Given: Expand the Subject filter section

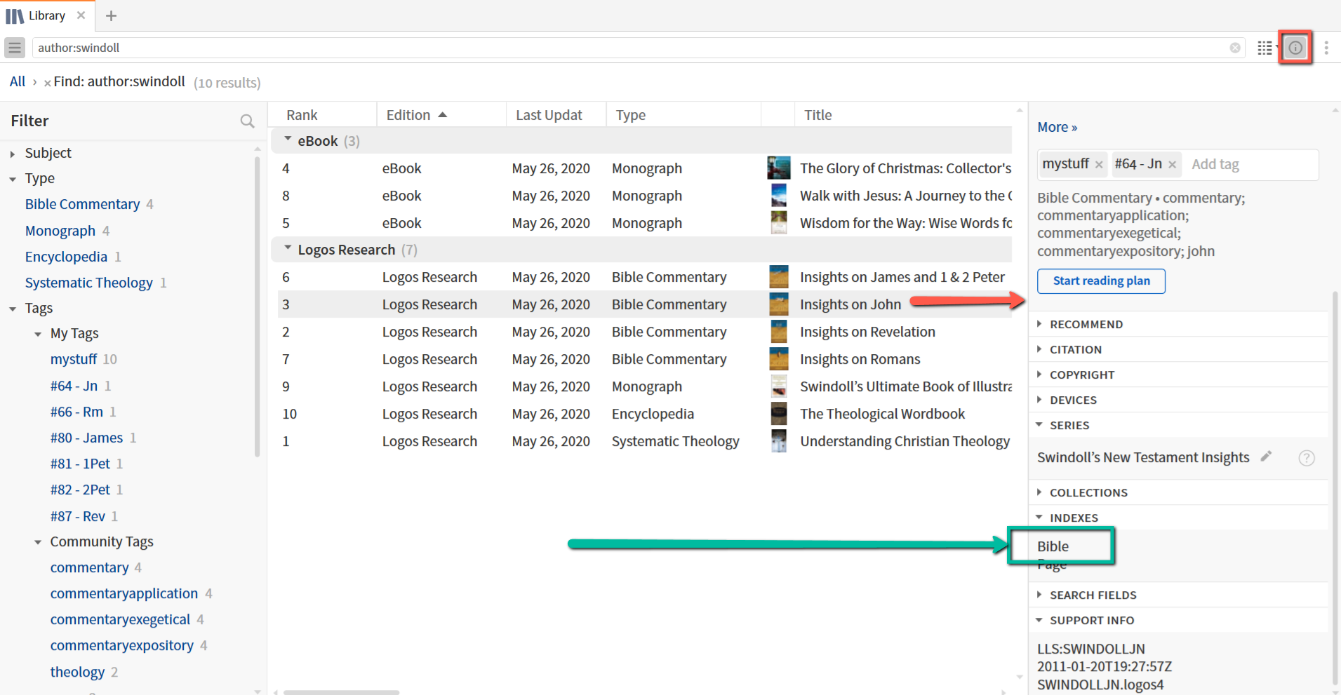Looking at the screenshot, I should coord(13,154).
